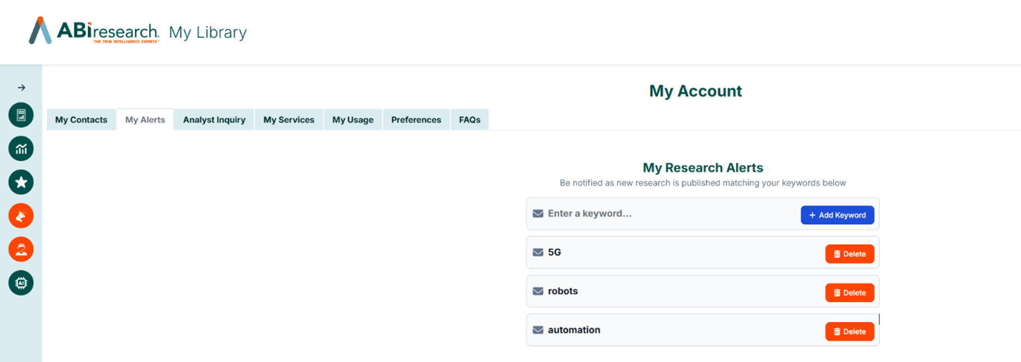This screenshot has width=1021, height=362.
Task: Show the FAQs tab
Action: [470, 120]
